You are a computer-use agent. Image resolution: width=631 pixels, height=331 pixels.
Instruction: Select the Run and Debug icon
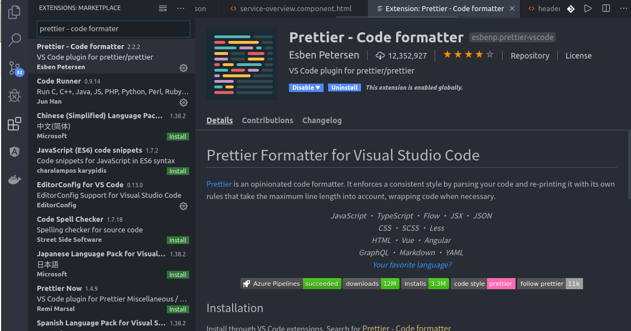pyautogui.click(x=15, y=96)
